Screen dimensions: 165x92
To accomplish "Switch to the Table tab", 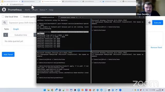I will pos(6,29).
